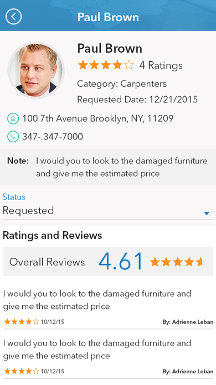Tap first By: Adrienne Leban reviewer name

188,322
